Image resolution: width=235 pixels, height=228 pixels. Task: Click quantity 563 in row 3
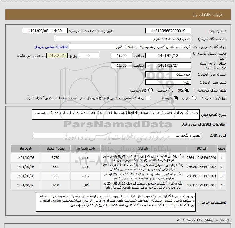tap(56, 176)
